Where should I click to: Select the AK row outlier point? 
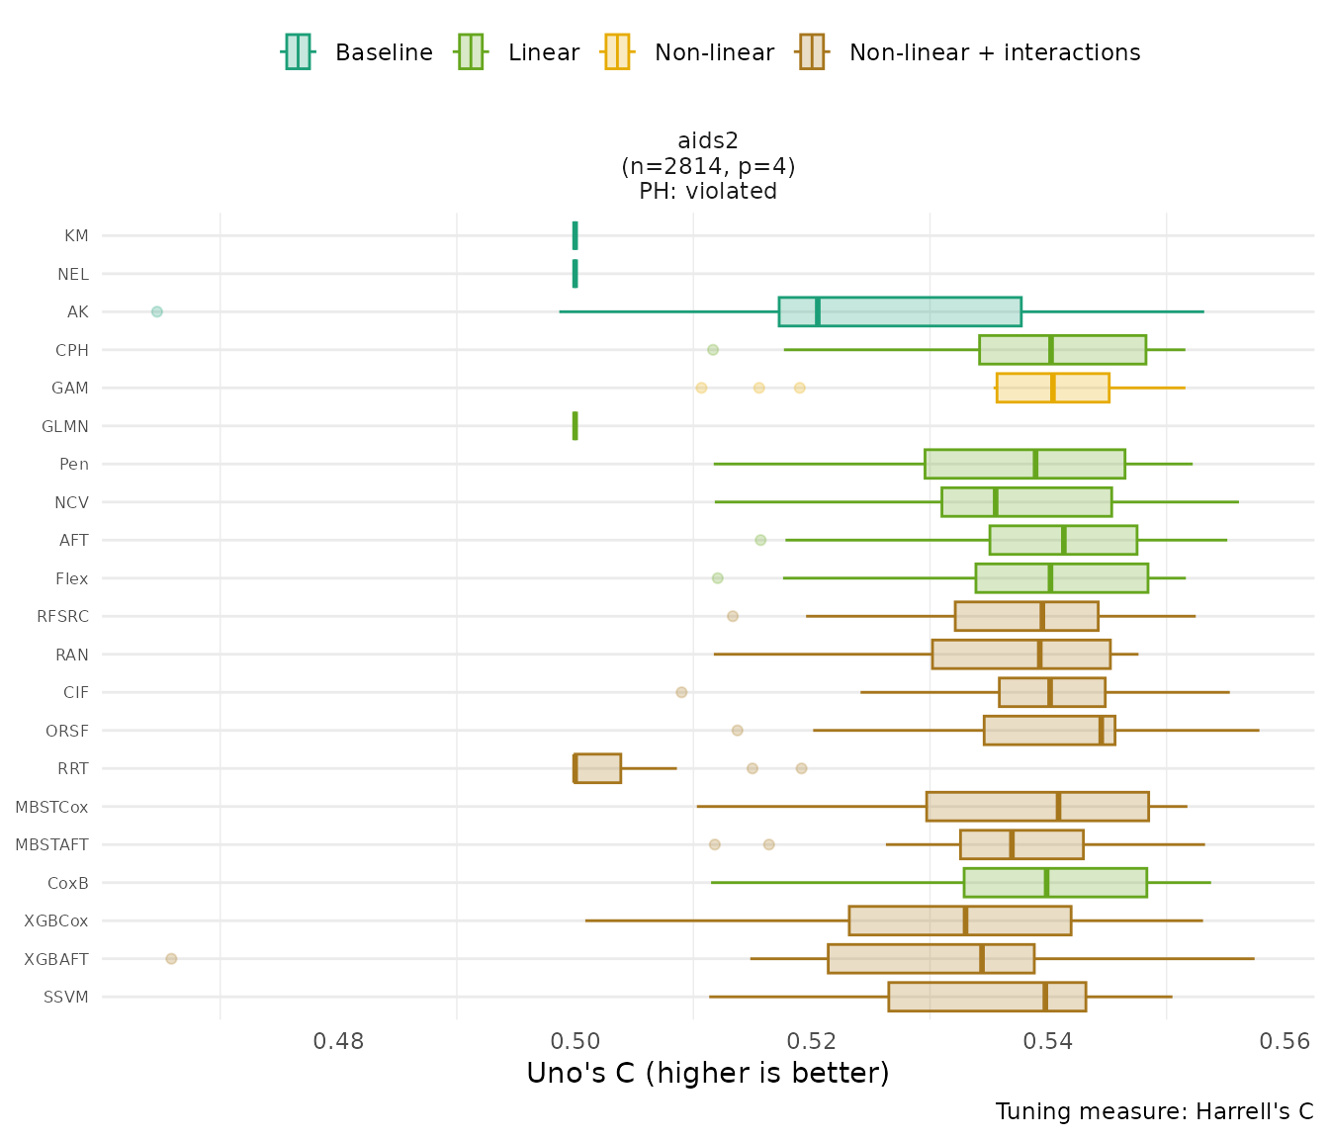tap(156, 311)
